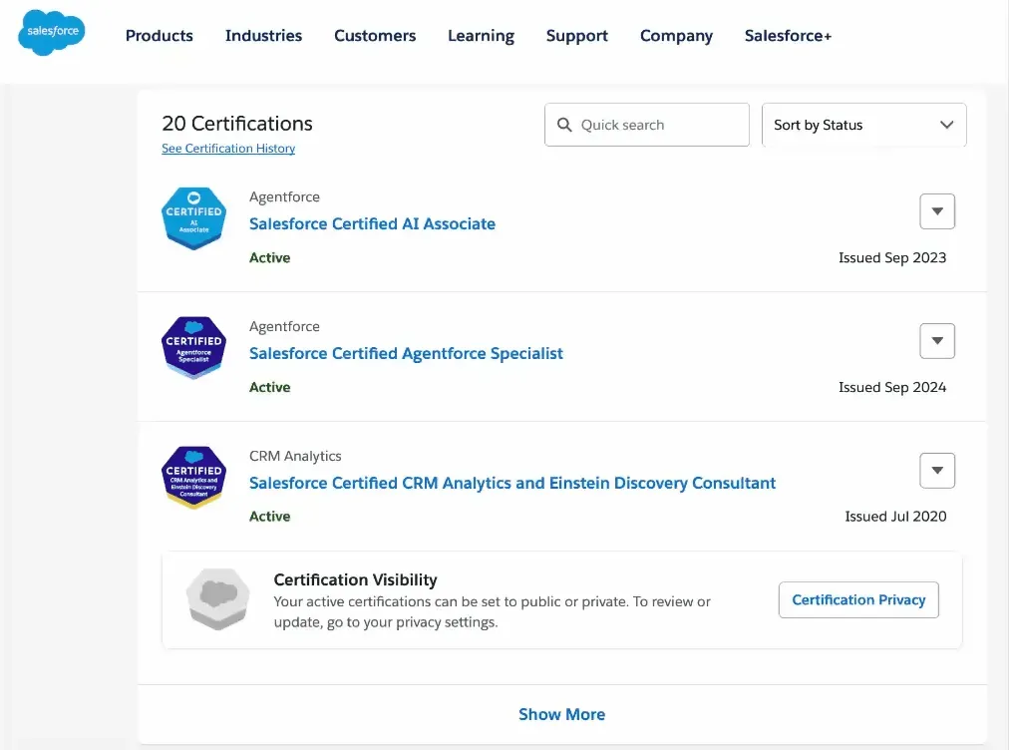Viewport: 1009px width, 750px height.
Task: Open the Support menu
Action: click(576, 36)
